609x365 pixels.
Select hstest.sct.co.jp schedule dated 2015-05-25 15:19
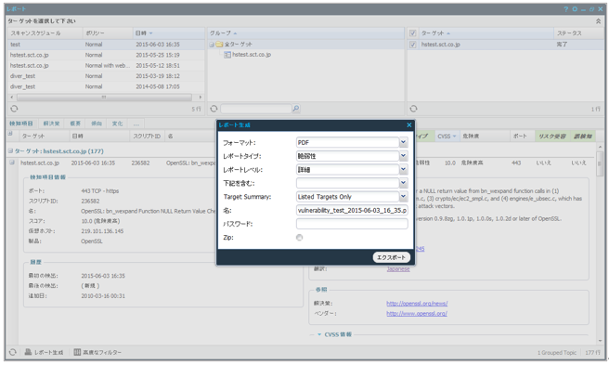point(106,55)
